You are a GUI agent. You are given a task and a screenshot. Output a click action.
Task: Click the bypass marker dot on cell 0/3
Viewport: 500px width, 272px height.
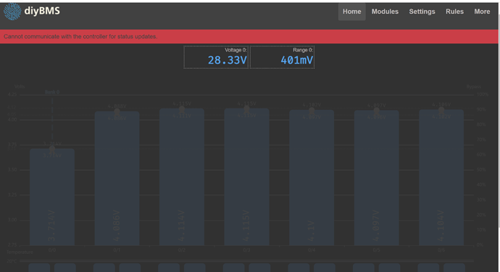pyautogui.click(x=246, y=109)
